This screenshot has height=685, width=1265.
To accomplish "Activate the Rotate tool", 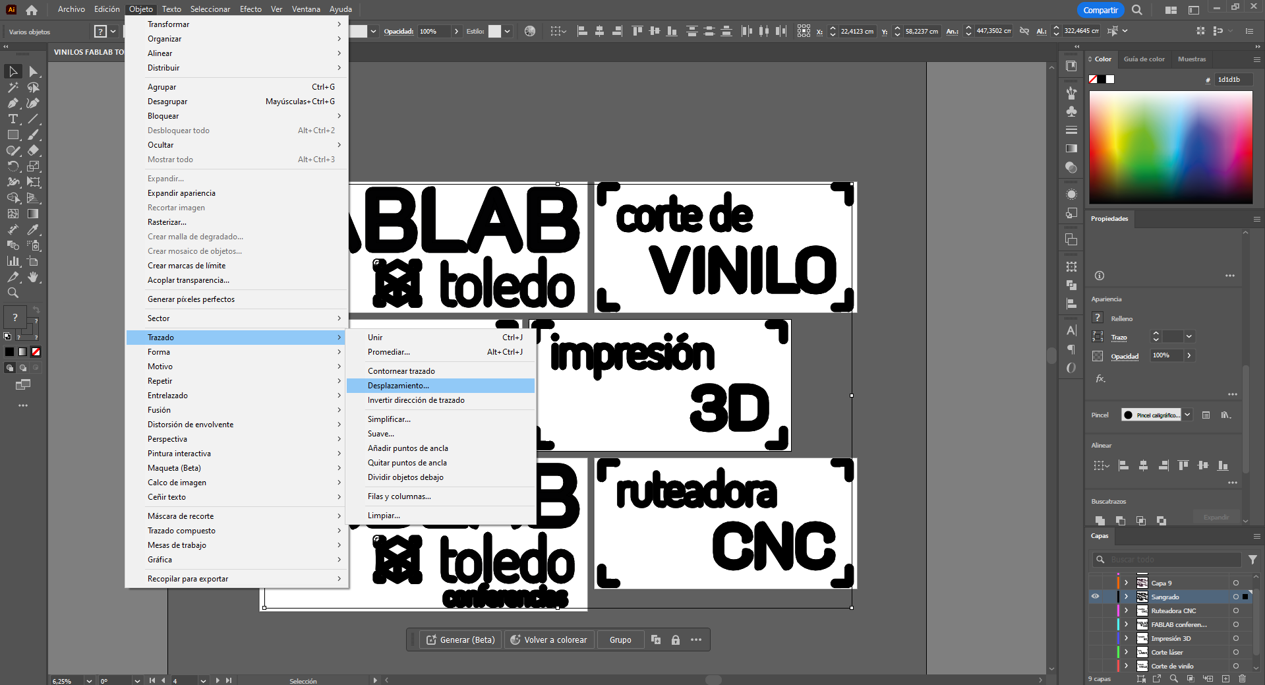I will (13, 166).
